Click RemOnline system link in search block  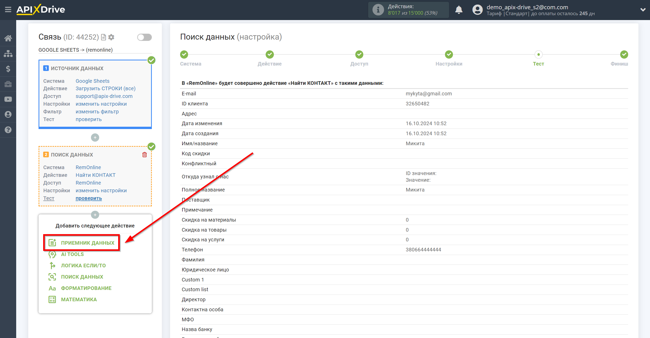88,167
